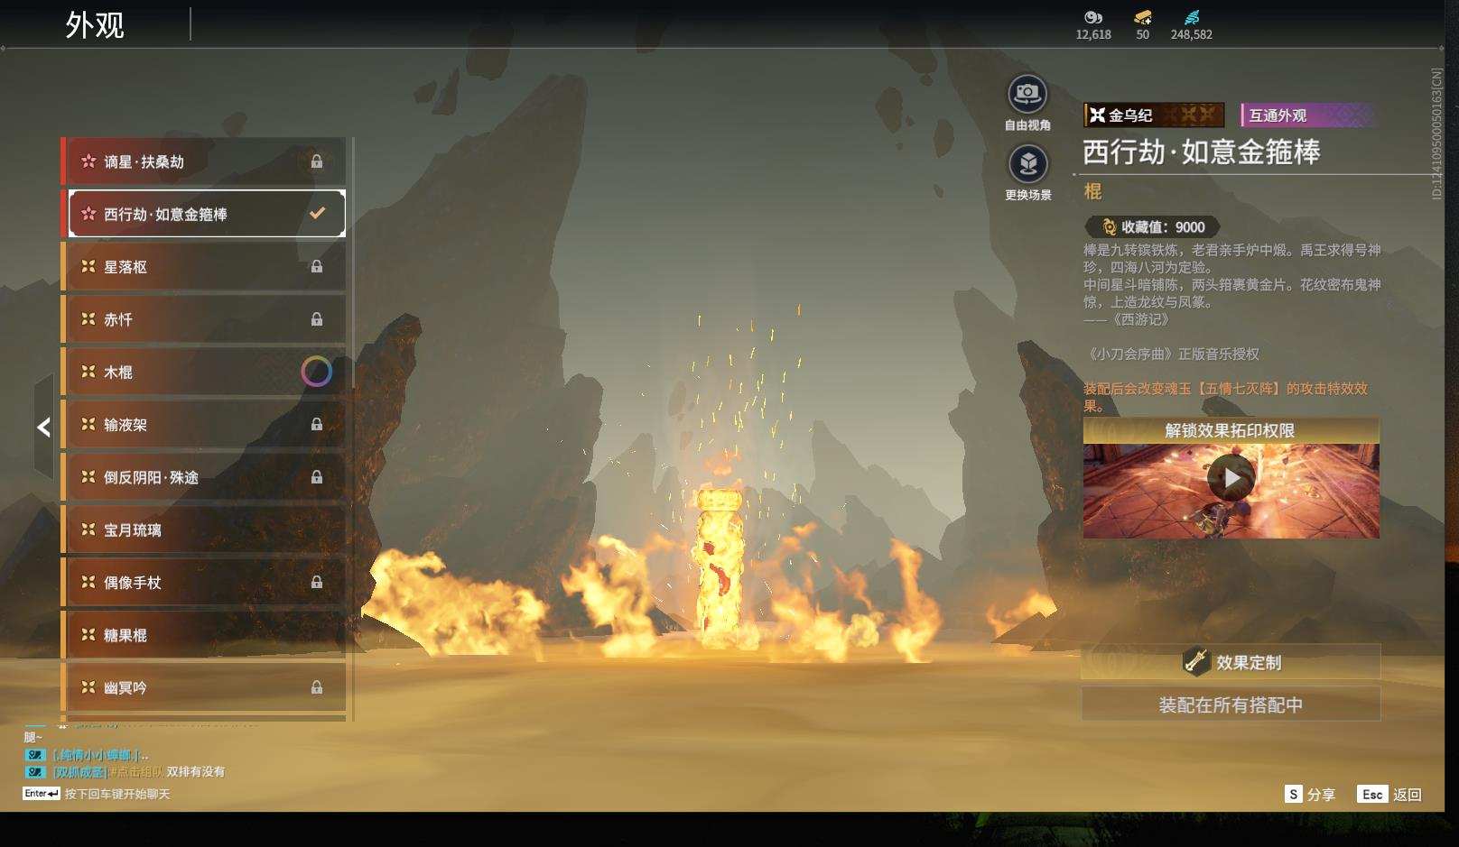Click the S key icon for share
1459x847 pixels.
click(1294, 795)
